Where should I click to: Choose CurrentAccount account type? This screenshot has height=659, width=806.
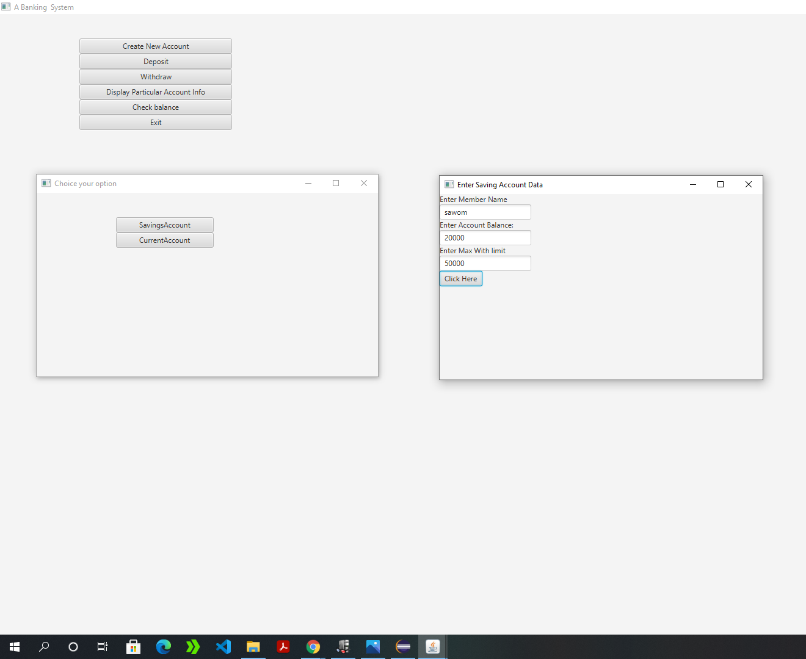point(164,240)
